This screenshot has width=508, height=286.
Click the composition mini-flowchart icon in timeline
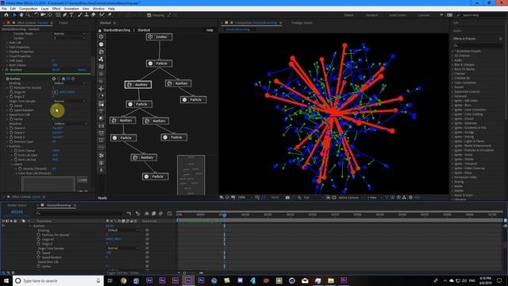pos(129,214)
